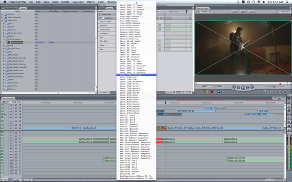The image size is (292, 182).
Task: Expand the Color Correction bin
Action: [x=4, y=33]
